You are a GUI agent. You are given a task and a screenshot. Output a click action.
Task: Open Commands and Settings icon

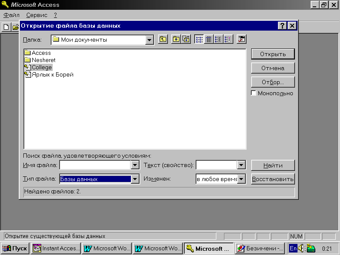click(x=241, y=39)
